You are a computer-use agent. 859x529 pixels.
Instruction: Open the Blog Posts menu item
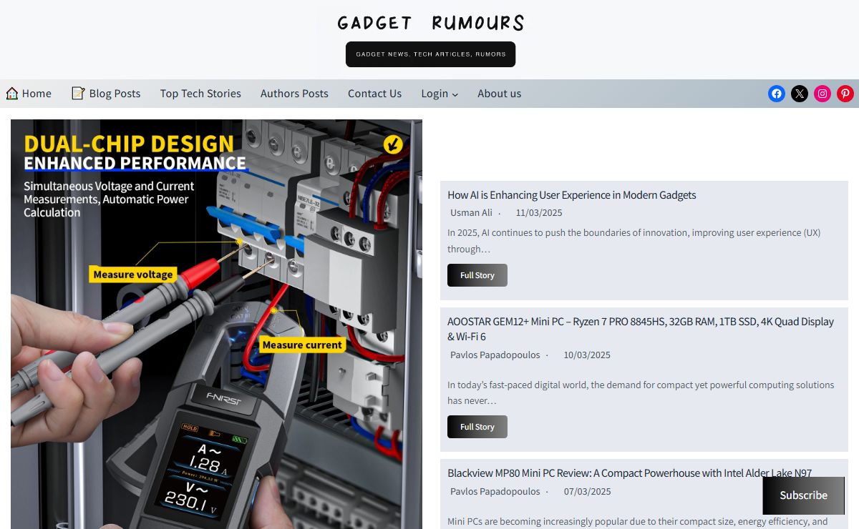pos(115,94)
